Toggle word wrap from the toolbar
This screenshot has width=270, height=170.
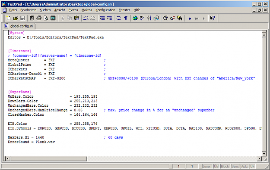[119, 18]
